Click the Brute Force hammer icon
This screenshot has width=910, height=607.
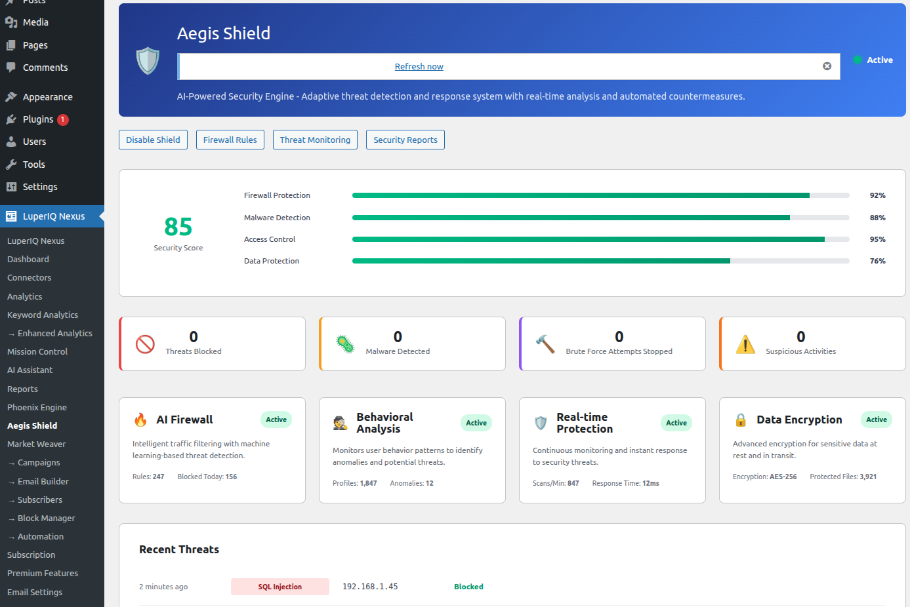point(545,344)
